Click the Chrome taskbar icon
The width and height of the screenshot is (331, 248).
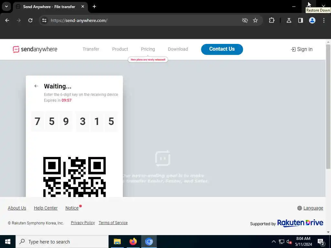coord(149,242)
